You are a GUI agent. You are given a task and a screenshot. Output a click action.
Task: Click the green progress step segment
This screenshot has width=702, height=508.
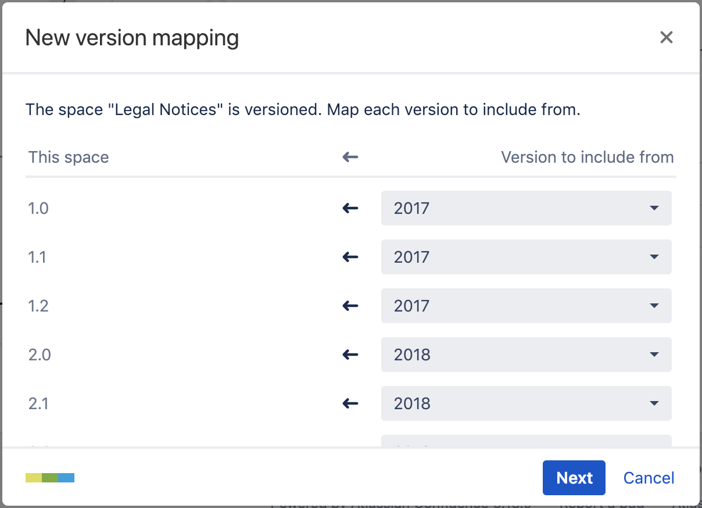coord(50,478)
